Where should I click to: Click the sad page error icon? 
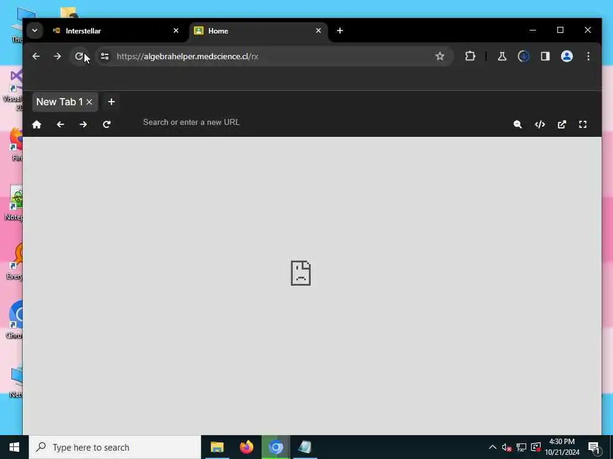tap(301, 273)
